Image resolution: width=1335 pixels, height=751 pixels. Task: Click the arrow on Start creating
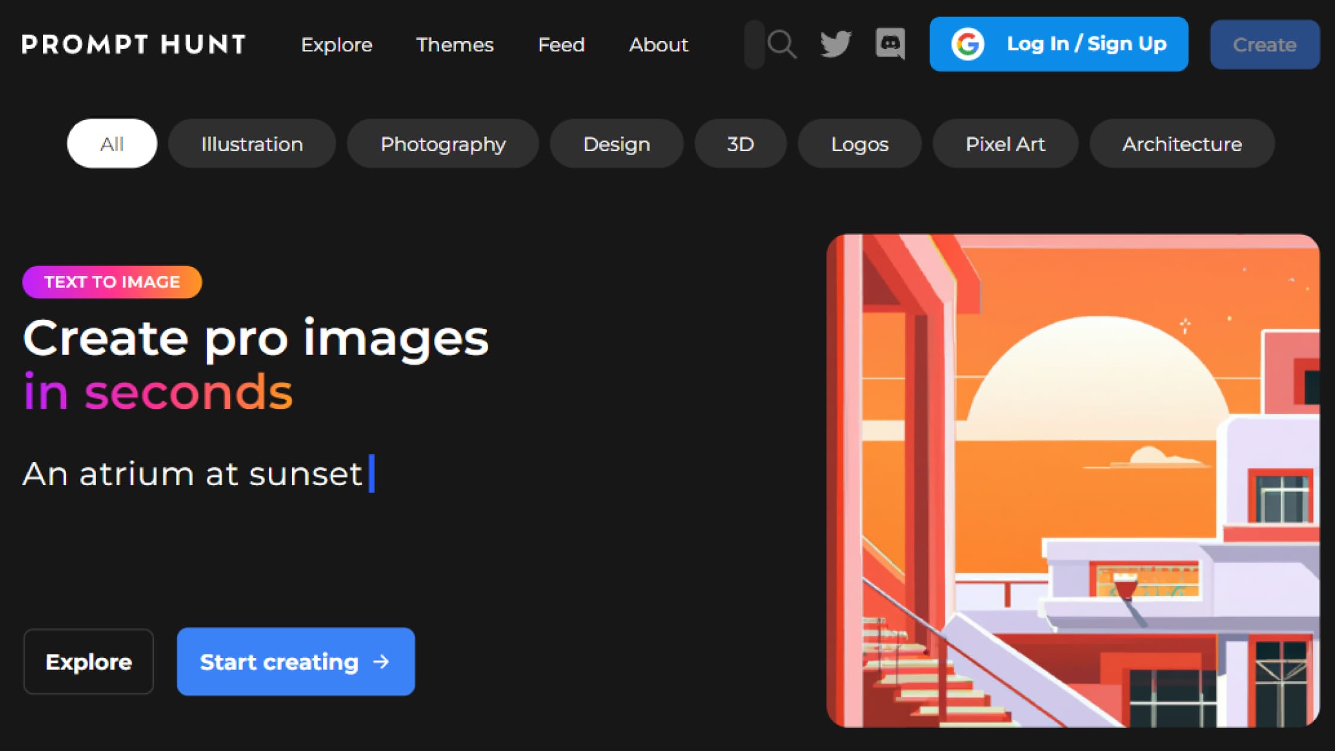381,662
